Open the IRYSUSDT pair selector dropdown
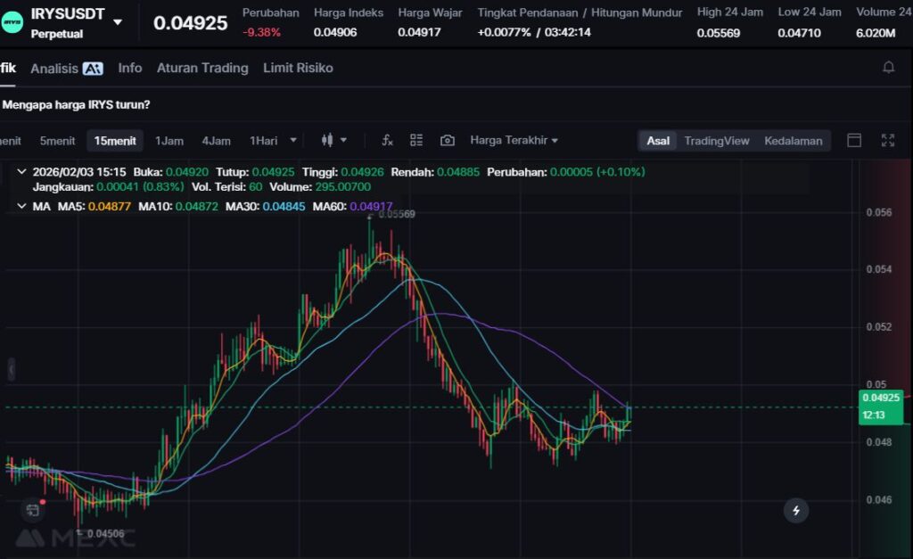Screen dimensions: 913x559 click(x=118, y=21)
